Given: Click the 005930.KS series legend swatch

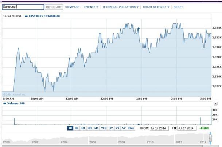Looking at the screenshot, I should point(26,16).
